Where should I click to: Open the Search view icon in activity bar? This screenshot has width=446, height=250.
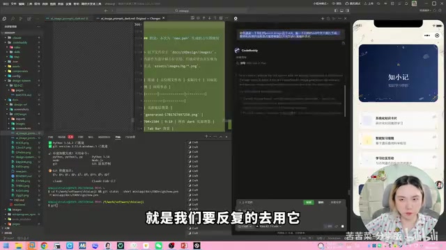[13, 19]
